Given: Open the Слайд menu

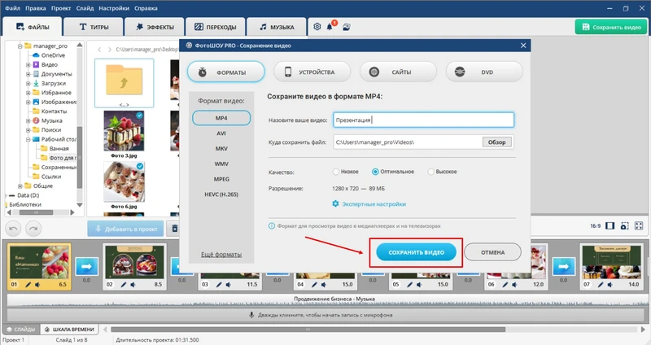Looking at the screenshot, I should 85,8.
